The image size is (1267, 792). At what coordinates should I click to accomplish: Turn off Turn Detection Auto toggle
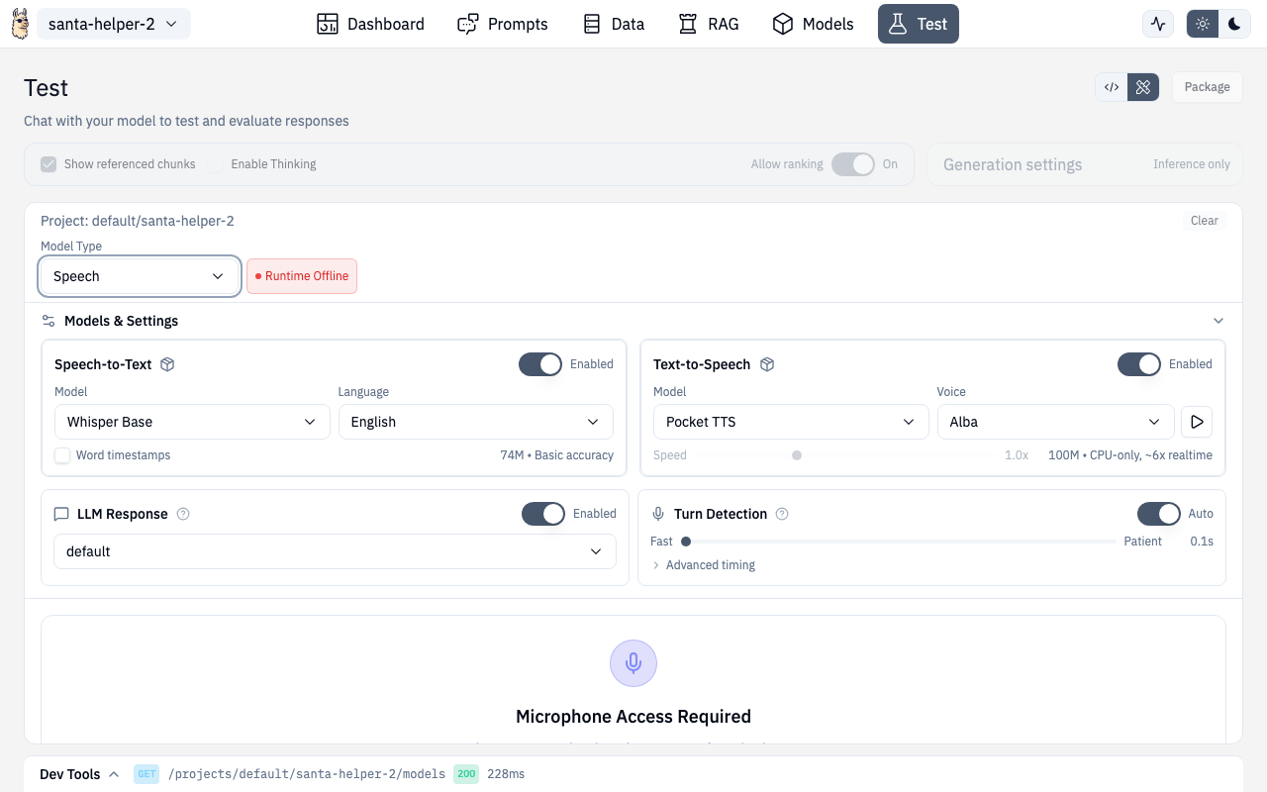tap(1158, 514)
